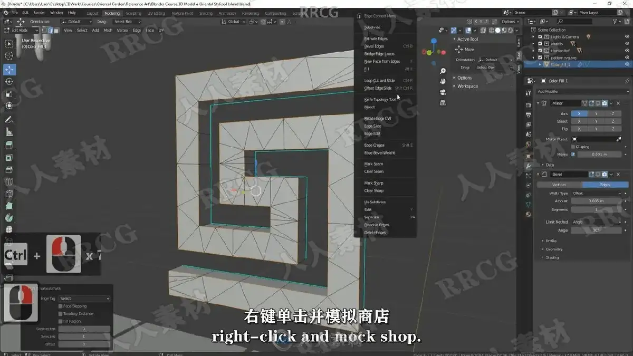Hide Color_Fill_1 with its eye icon
633x356 pixels.
click(x=627, y=64)
